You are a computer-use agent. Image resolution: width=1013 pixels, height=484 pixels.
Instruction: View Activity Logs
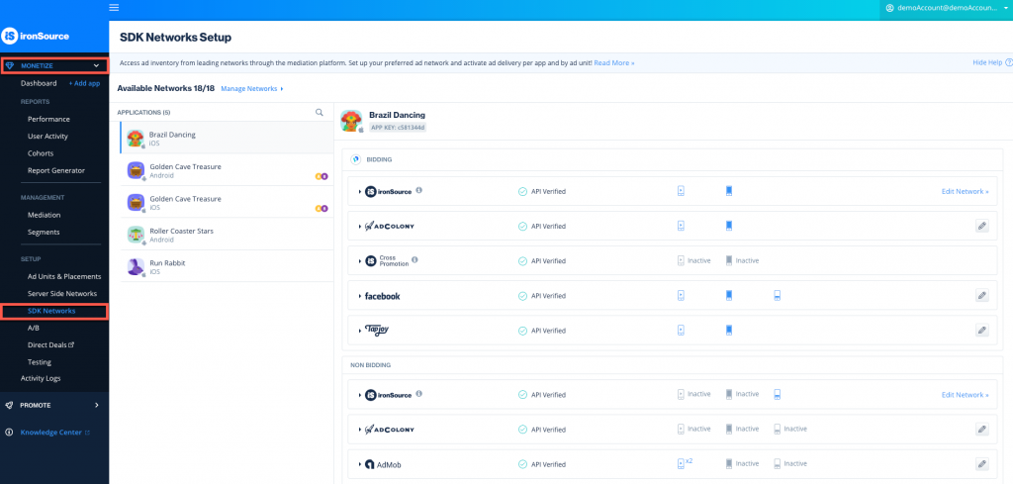click(x=41, y=378)
